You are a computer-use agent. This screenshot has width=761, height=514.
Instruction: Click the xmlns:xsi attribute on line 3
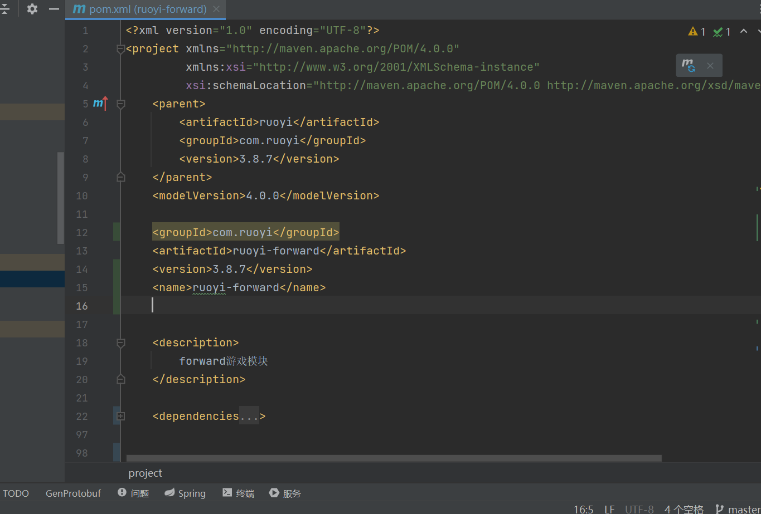363,67
